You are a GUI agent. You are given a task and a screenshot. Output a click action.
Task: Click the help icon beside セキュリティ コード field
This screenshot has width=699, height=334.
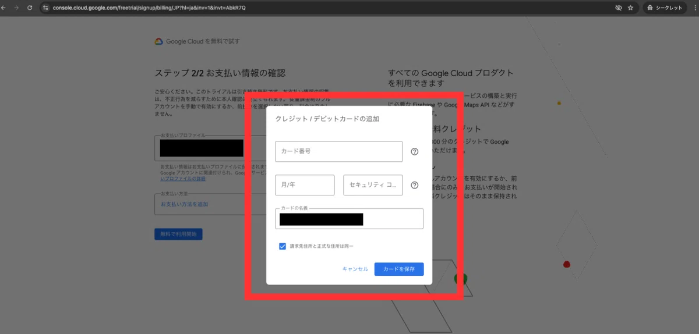pyautogui.click(x=414, y=185)
